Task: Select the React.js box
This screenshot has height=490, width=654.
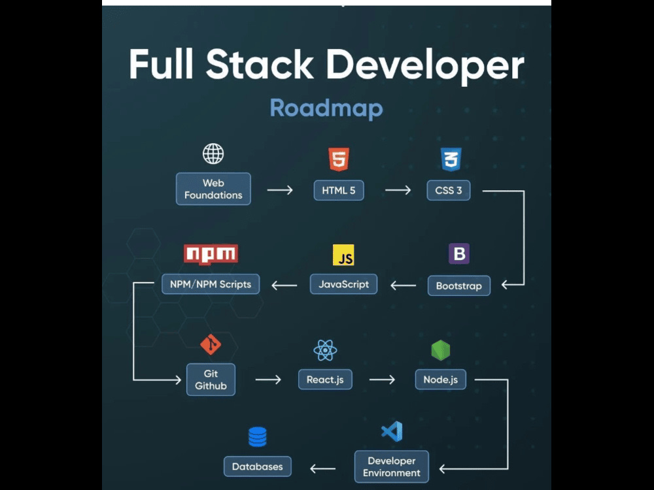Action: tap(325, 380)
